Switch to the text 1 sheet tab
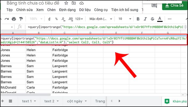Image resolution: width=188 pixels, height=107 pixels. tap(27, 101)
